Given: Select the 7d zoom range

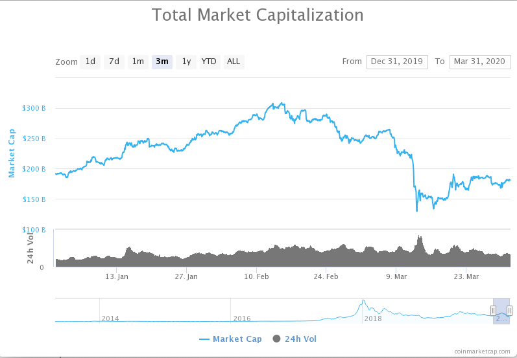Looking at the screenshot, I should coord(114,62).
